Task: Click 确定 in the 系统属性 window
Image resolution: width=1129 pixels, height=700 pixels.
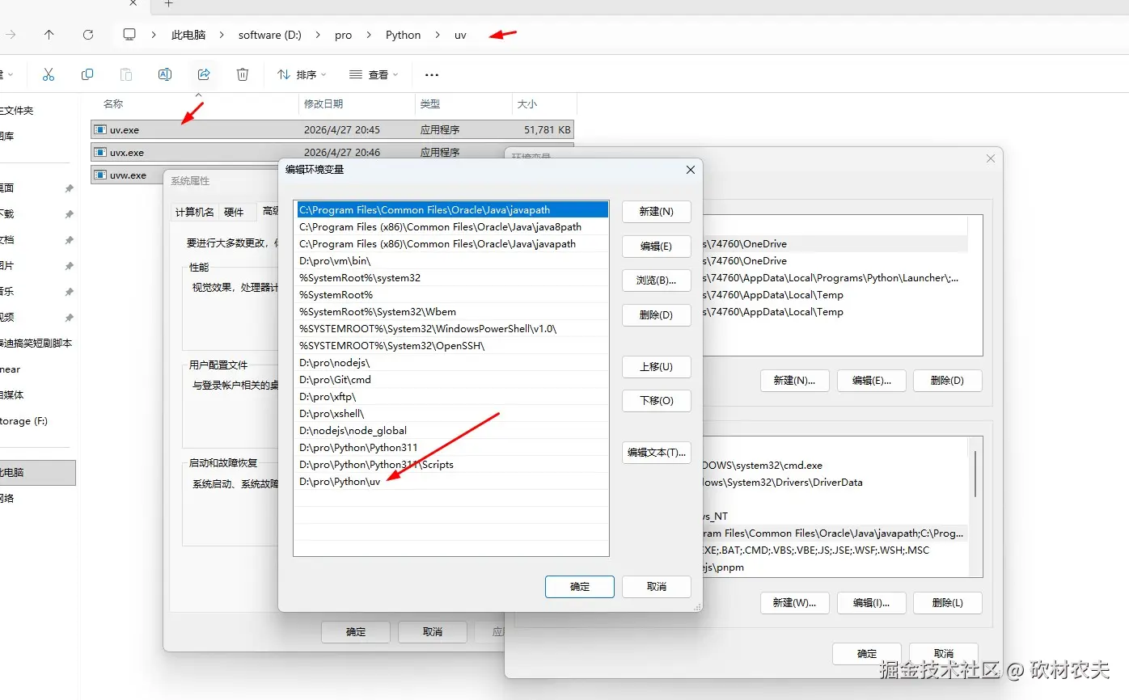Action: [x=356, y=631]
